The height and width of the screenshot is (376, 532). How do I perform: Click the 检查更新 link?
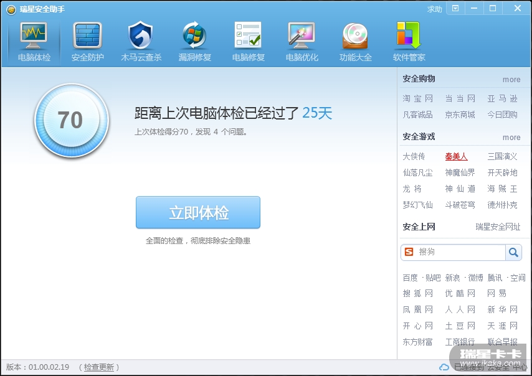click(x=98, y=367)
